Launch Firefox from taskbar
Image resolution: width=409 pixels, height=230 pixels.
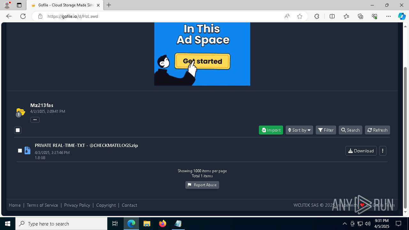point(163,224)
